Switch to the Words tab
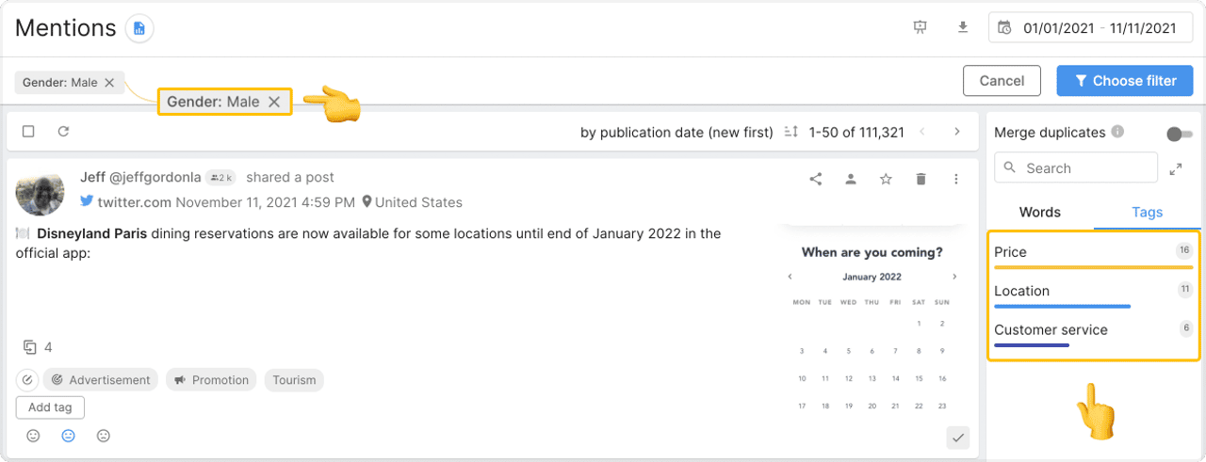The width and height of the screenshot is (1206, 462). pyautogui.click(x=1040, y=212)
